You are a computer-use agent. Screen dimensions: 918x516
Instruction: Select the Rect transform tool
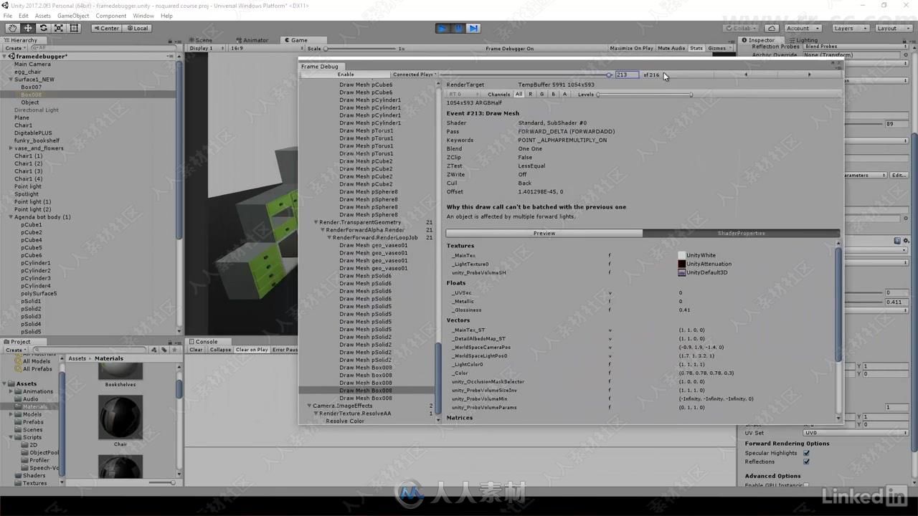74,28
